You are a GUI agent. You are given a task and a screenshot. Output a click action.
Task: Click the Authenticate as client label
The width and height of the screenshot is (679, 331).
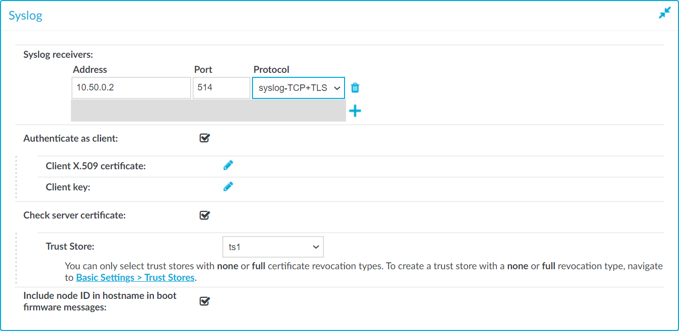(70, 138)
